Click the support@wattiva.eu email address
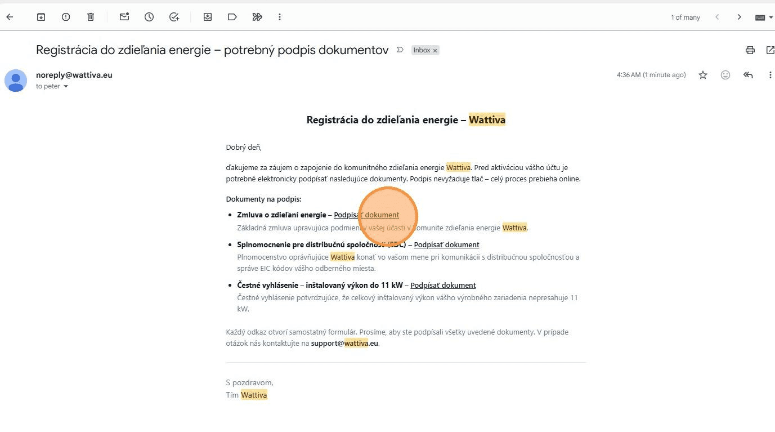Image resolution: width=775 pixels, height=432 pixels. (344, 343)
